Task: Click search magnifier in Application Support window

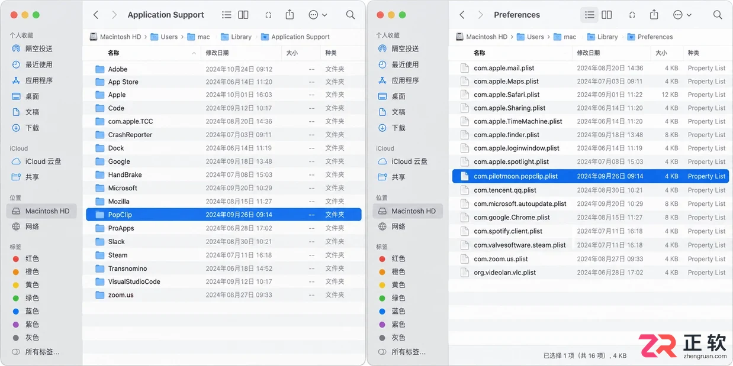Action: click(351, 15)
